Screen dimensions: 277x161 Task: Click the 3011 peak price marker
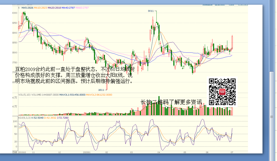[151, 11]
